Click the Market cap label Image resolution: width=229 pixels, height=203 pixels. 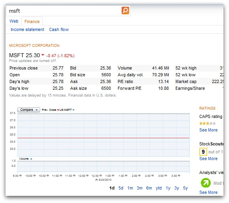[x=186, y=81]
